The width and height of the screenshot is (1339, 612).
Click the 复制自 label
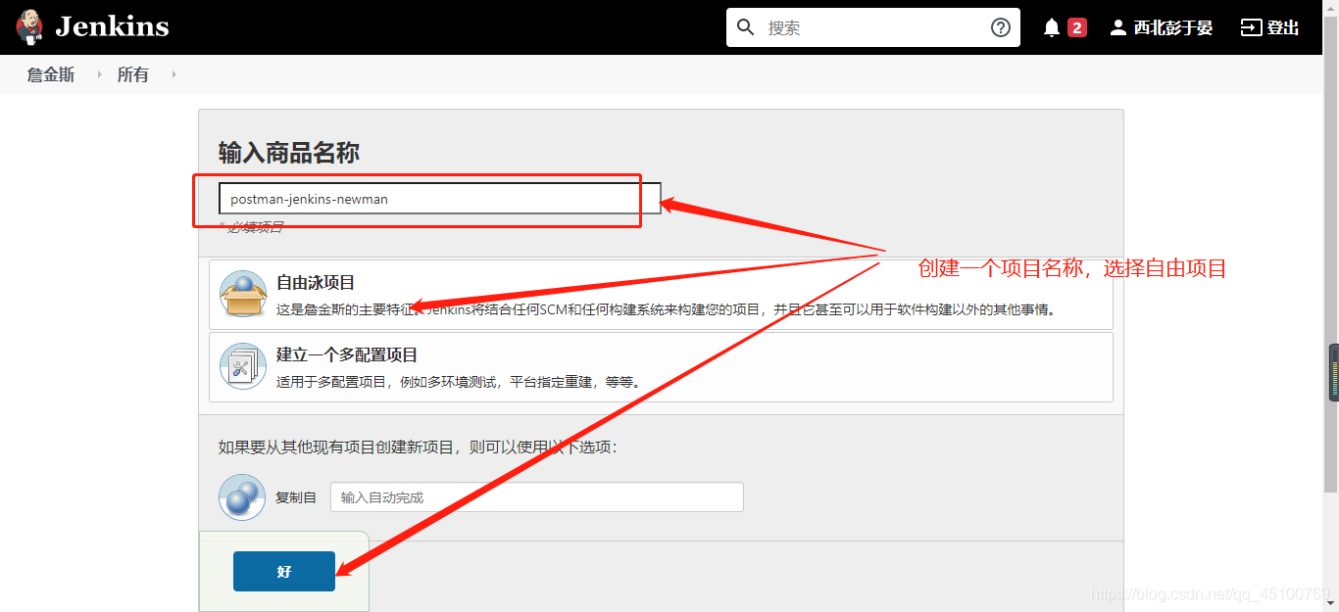pos(296,497)
